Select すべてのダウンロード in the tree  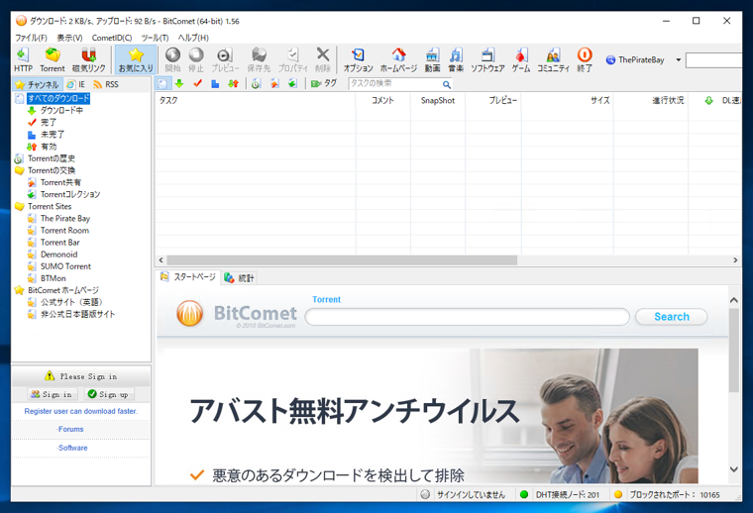tap(58, 98)
